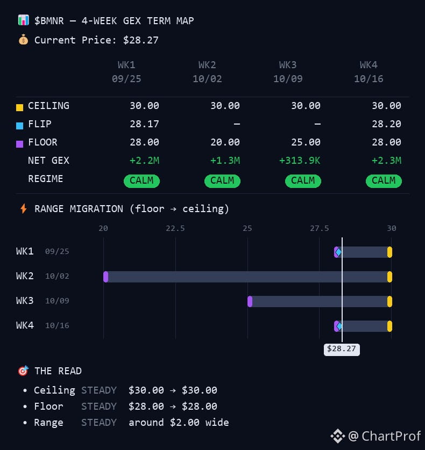Click the WK4 10/16 column header
The height and width of the screenshot is (450, 425).
[x=369, y=72]
